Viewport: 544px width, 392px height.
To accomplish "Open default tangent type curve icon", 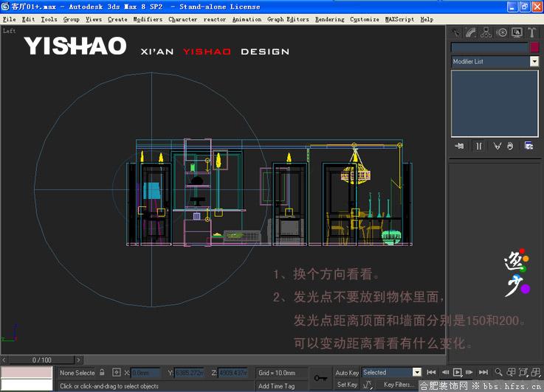I will pos(368,385).
